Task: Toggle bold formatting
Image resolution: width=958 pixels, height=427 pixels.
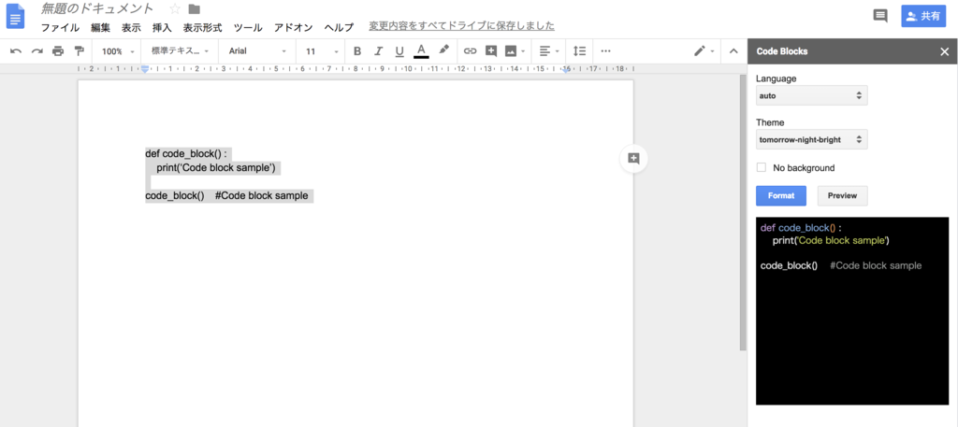Action: pos(357,51)
